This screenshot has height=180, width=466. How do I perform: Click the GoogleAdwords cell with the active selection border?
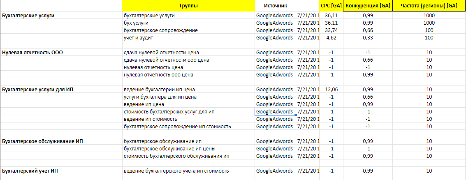(x=275, y=112)
